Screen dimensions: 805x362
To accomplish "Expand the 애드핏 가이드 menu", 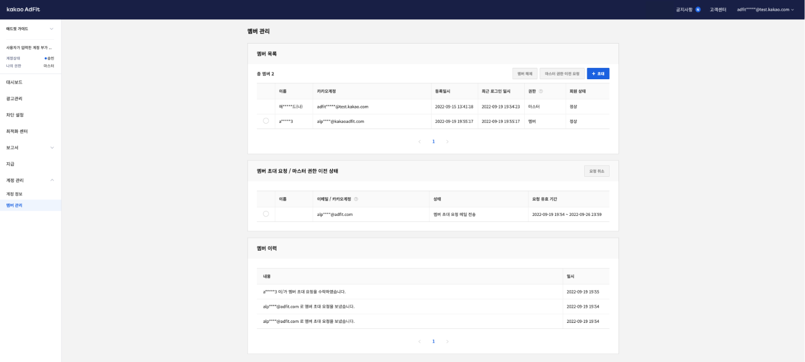I will (52, 29).
